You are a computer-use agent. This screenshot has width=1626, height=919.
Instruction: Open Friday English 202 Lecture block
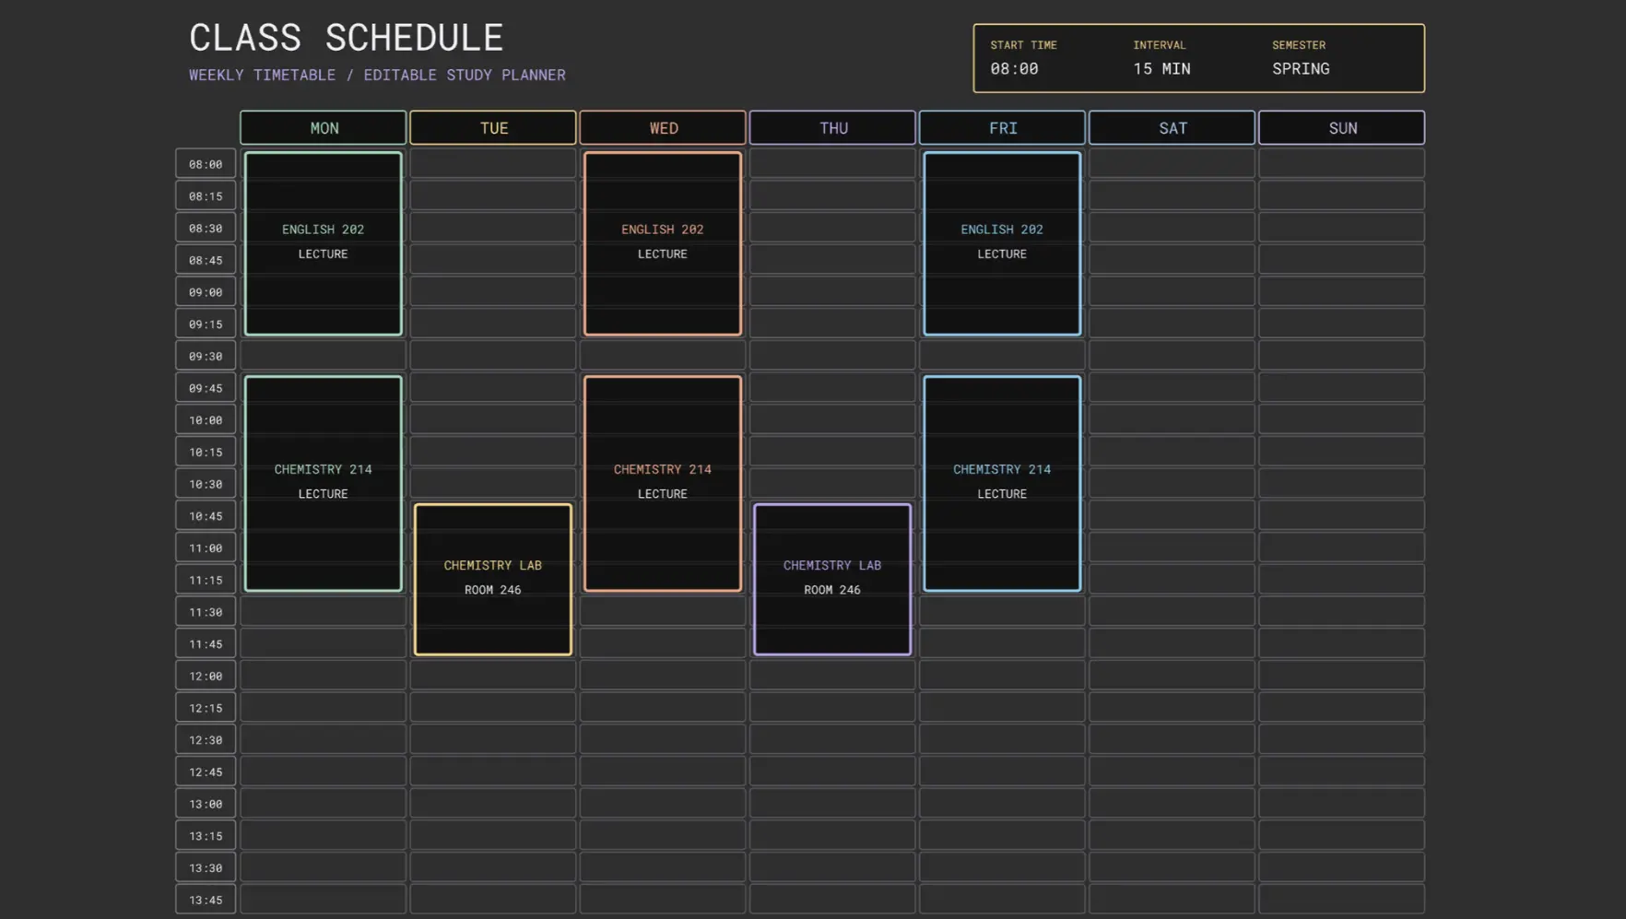[1002, 243]
